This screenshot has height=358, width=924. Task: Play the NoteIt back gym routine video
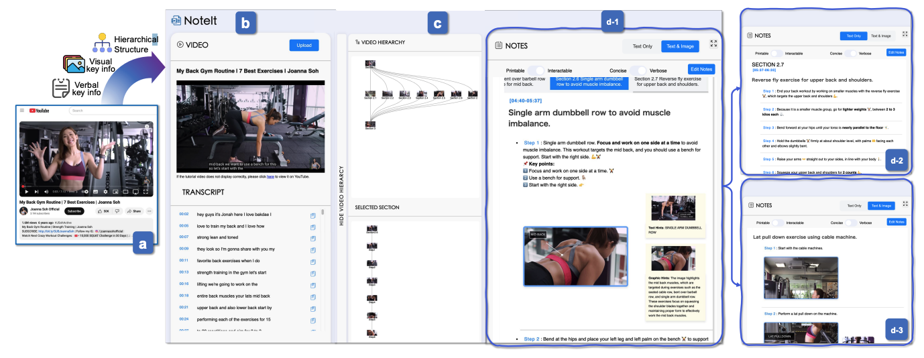pyautogui.click(x=250, y=127)
